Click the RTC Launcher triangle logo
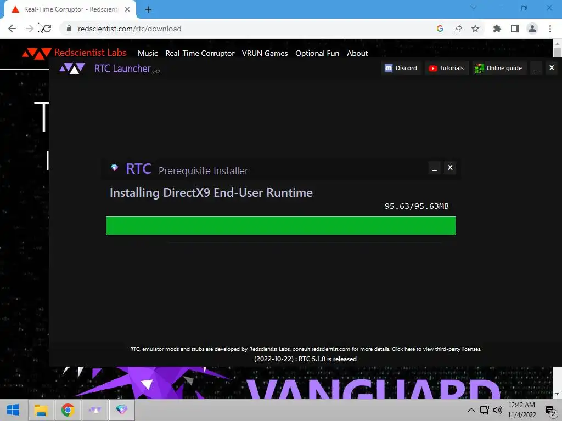The width and height of the screenshot is (562, 421). tap(72, 68)
